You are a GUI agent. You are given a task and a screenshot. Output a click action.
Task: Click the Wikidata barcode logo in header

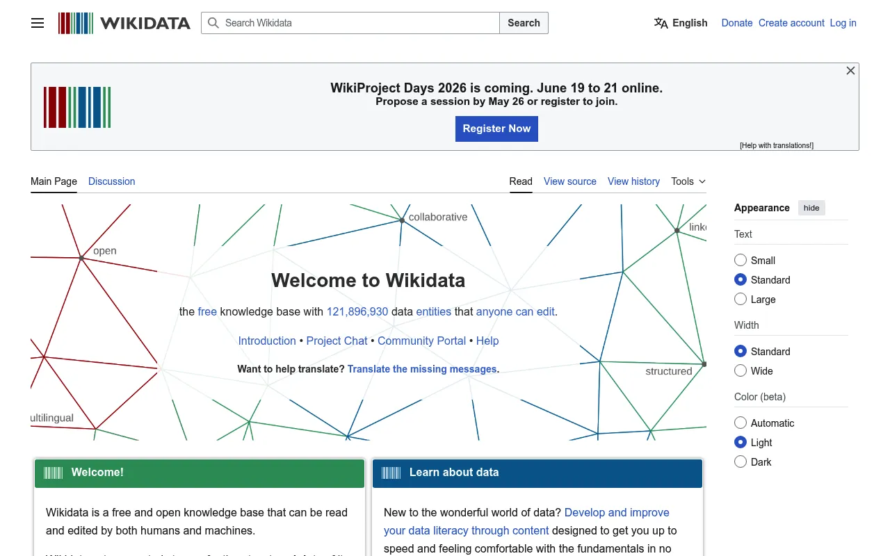coord(76,23)
